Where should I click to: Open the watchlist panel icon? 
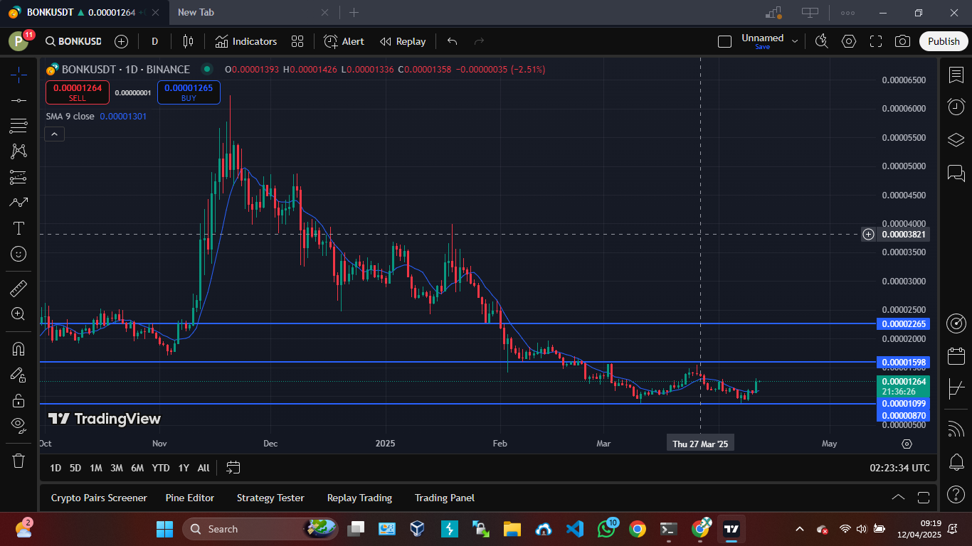[x=956, y=74]
